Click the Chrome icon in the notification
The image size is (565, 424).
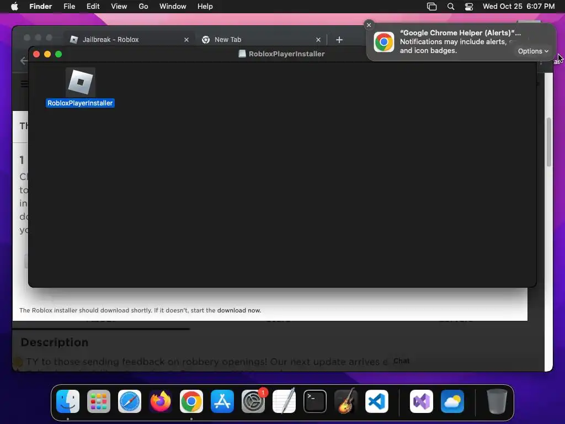(x=384, y=42)
